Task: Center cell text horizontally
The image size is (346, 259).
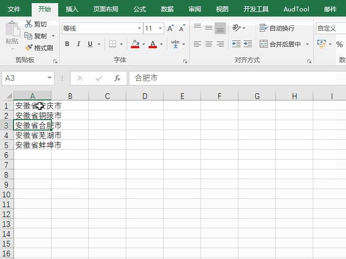Action: point(209,44)
